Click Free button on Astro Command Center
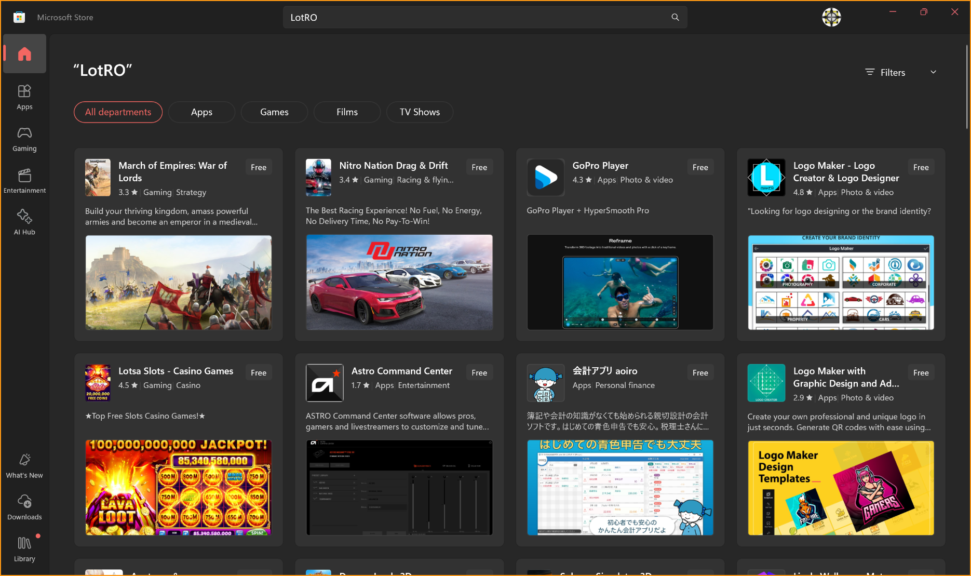971x576 pixels. click(479, 373)
